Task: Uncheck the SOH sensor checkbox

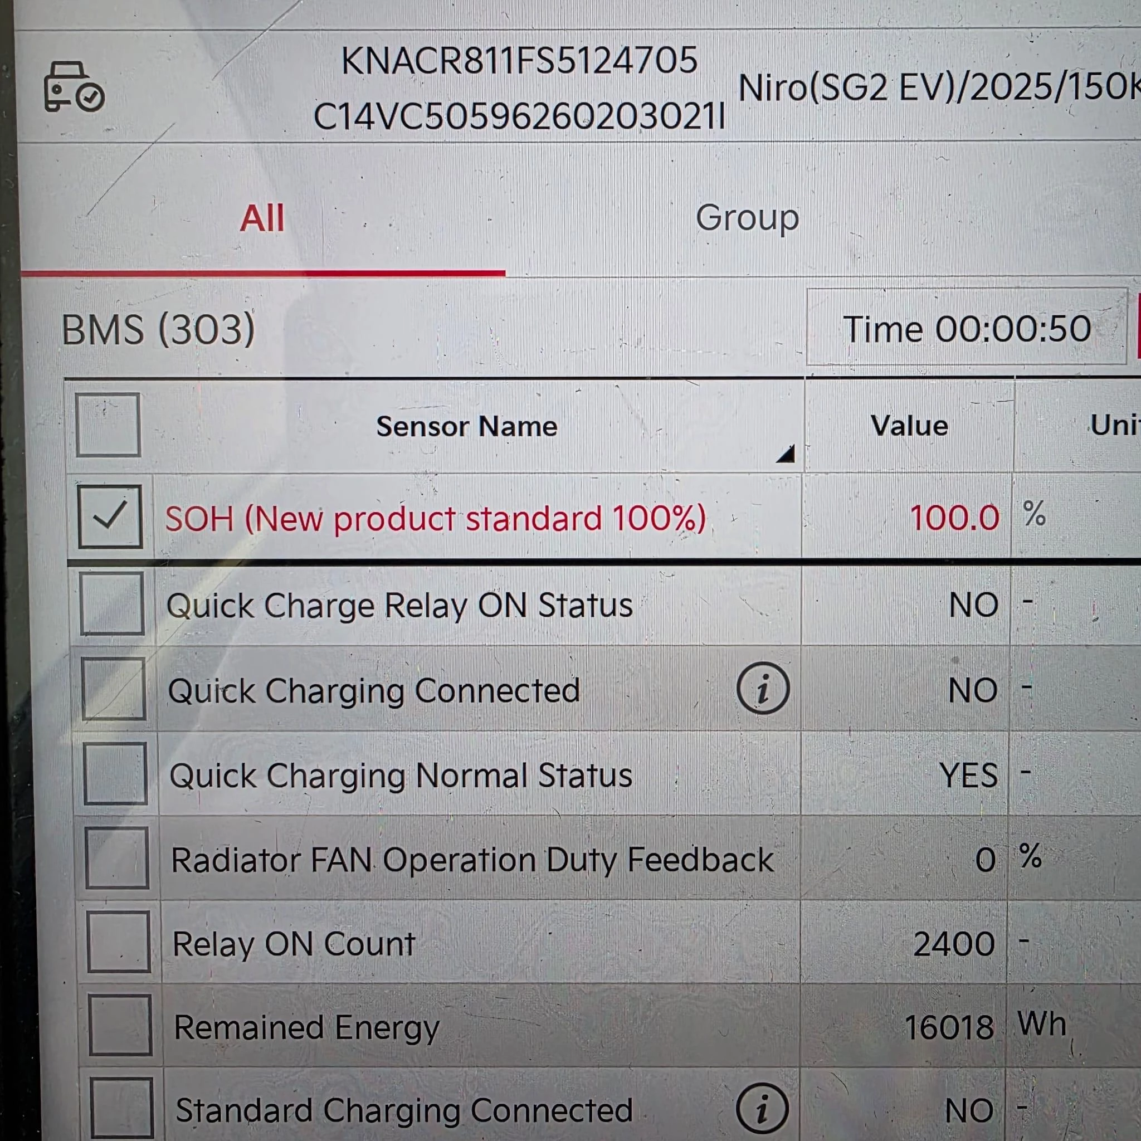Action: [110, 517]
